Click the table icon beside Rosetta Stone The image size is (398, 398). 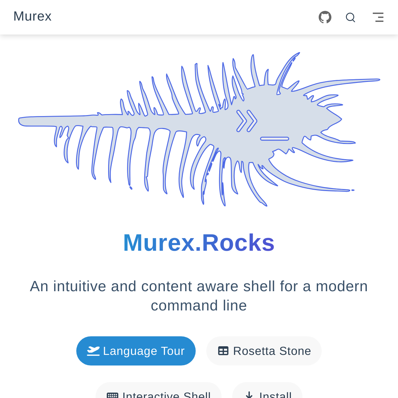[223, 351]
